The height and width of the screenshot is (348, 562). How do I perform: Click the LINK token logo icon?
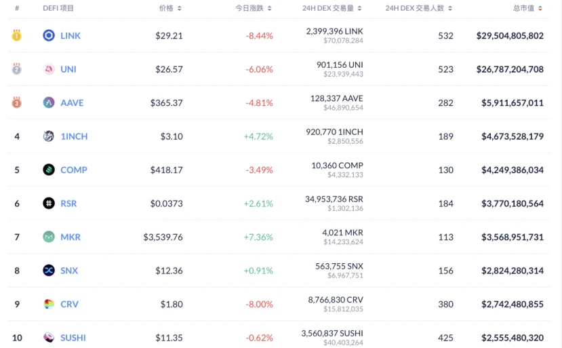[49, 35]
